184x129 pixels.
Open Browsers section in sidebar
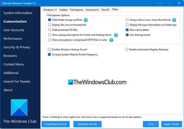point(10,56)
